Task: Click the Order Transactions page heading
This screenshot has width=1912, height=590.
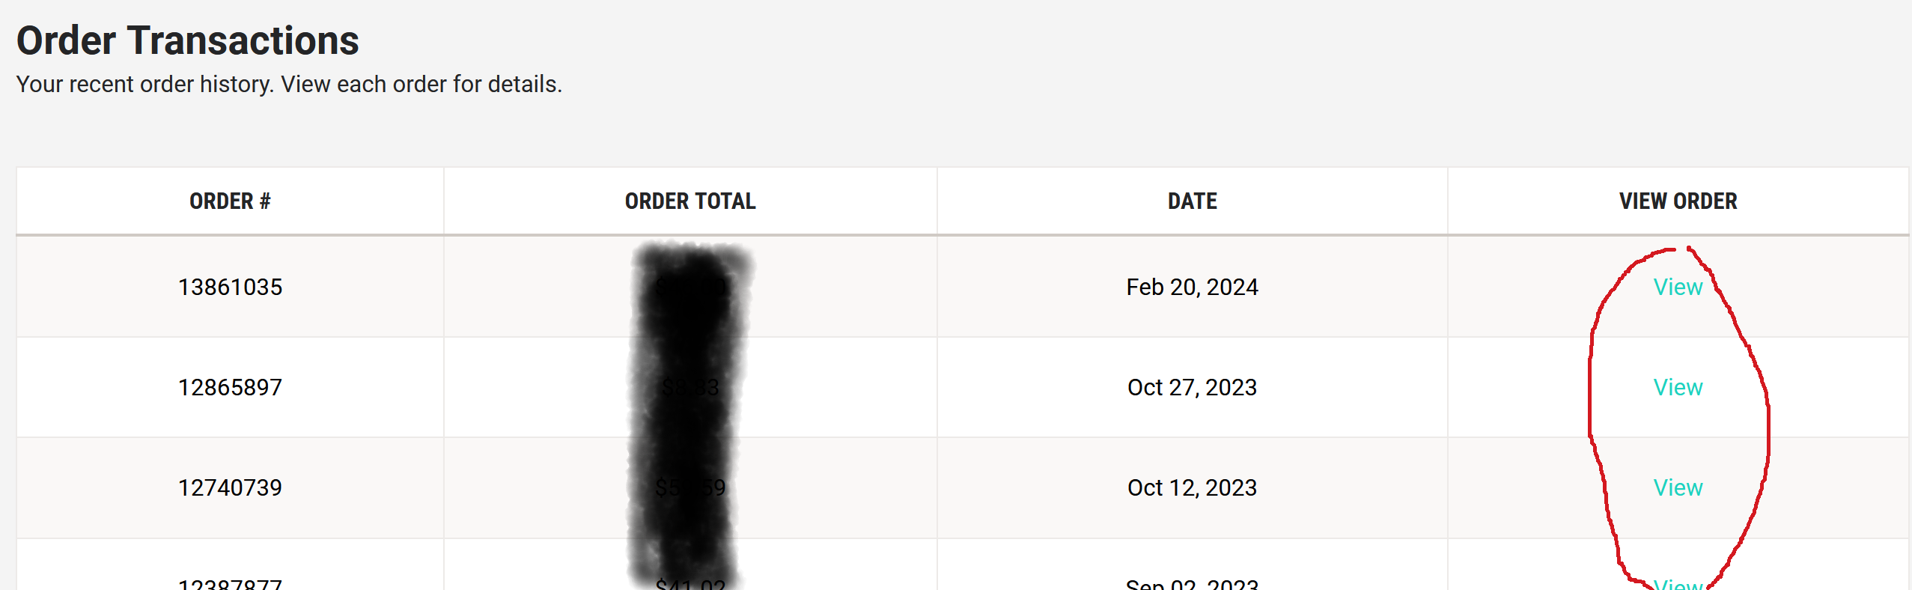Action: 188,40
